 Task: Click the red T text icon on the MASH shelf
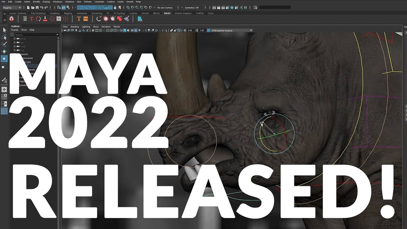coord(31,19)
